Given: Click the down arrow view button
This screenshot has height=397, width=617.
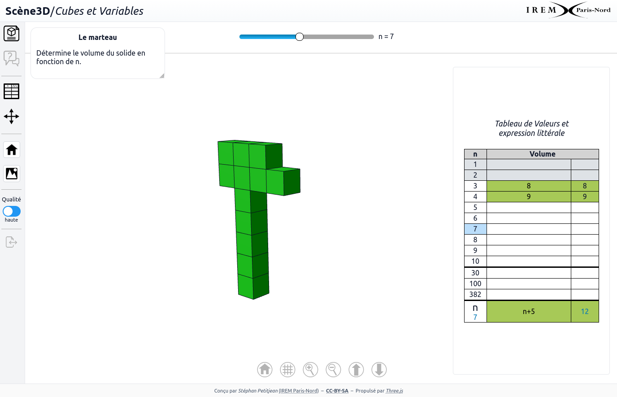Looking at the screenshot, I should [379, 370].
